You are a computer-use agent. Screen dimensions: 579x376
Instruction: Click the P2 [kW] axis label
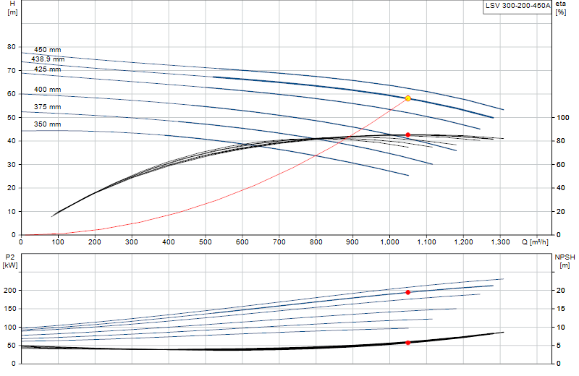(x=10, y=261)
